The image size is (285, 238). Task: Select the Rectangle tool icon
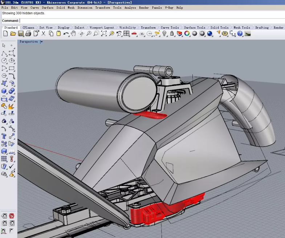[12, 68]
